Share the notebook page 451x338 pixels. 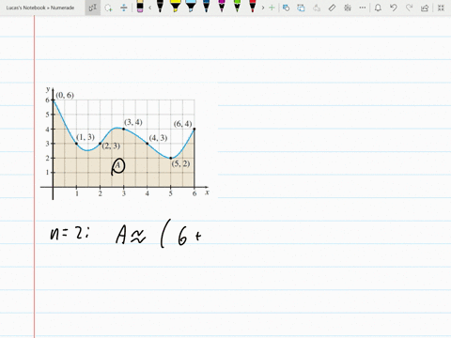[425, 8]
